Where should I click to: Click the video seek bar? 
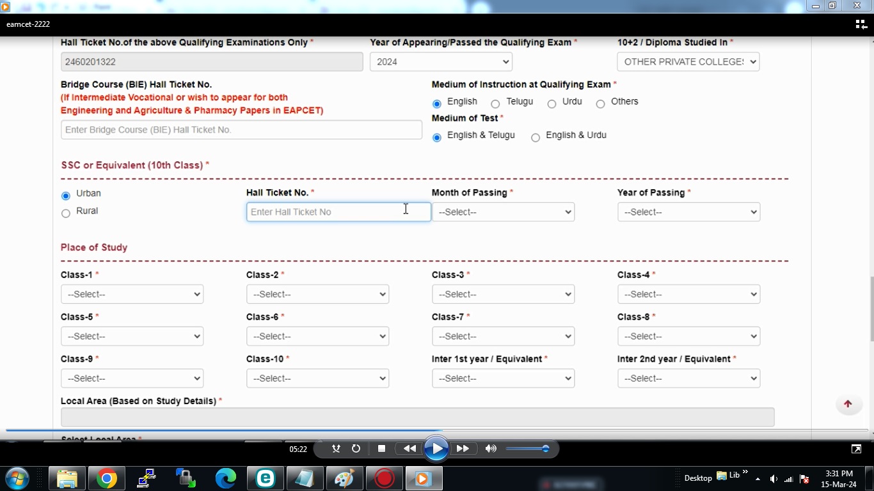437,431
